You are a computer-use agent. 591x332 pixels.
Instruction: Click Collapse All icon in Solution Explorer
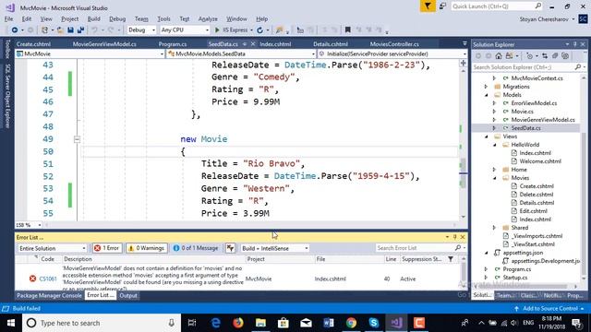pos(555,56)
